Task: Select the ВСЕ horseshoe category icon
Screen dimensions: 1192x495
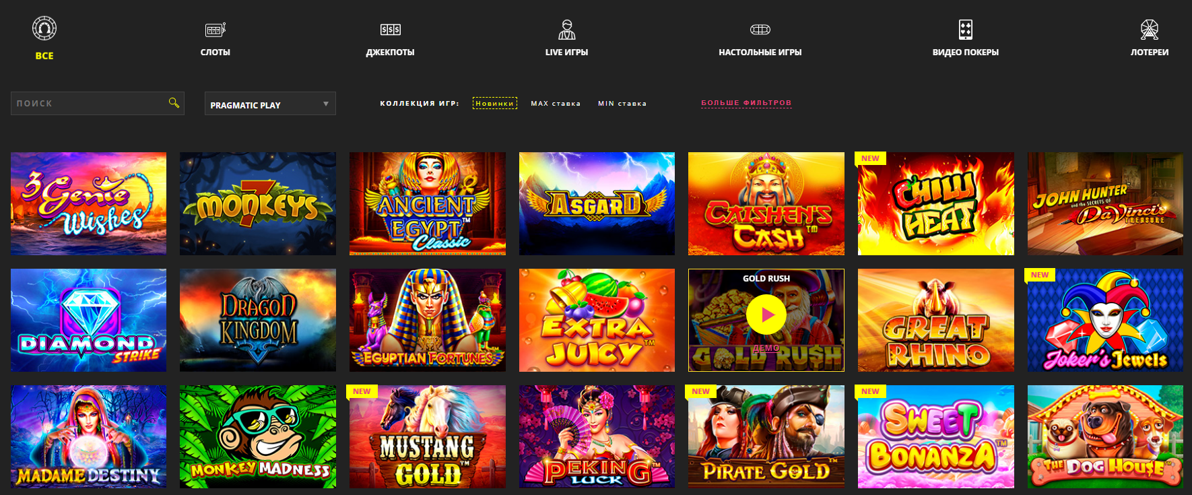Action: (44, 28)
